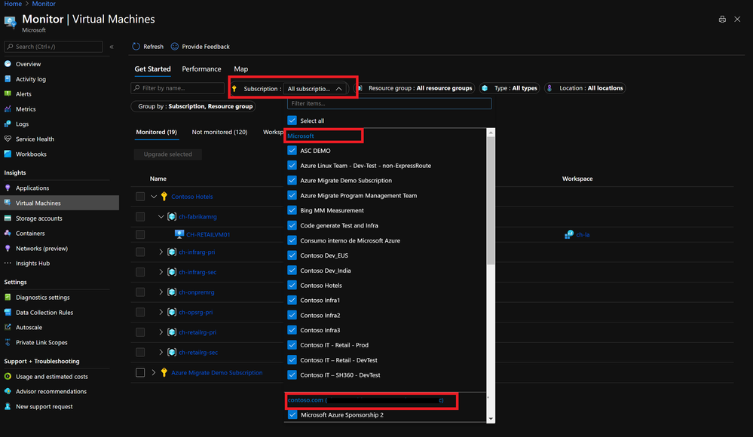
Task: Open the ch-retailrg-sec link
Action: 197,353
